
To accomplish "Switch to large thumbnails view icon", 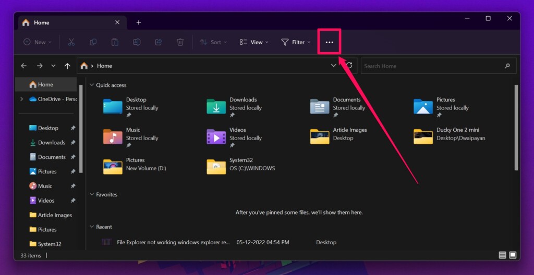I will pyautogui.click(x=513, y=255).
